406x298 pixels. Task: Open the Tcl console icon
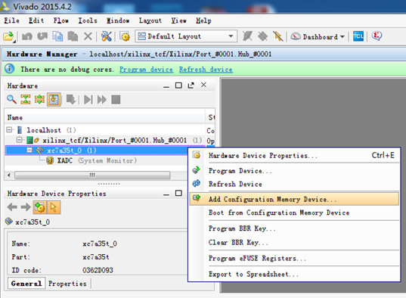click(x=358, y=36)
